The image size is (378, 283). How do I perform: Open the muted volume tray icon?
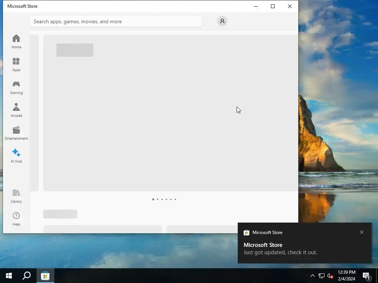tap(330, 276)
